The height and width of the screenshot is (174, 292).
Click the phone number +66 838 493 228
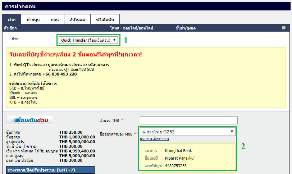click(60, 74)
